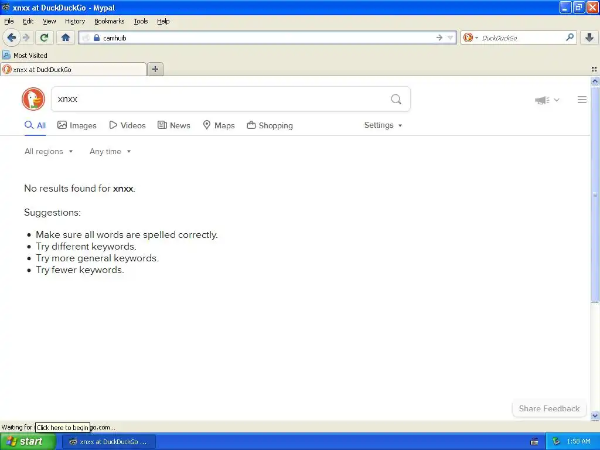Click the vertical scrollbar thumb

(x=595, y=195)
